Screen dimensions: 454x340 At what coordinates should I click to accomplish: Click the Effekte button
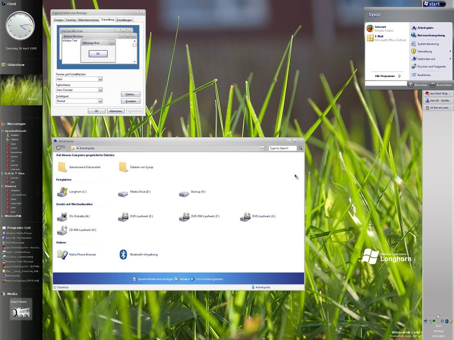coord(130,93)
